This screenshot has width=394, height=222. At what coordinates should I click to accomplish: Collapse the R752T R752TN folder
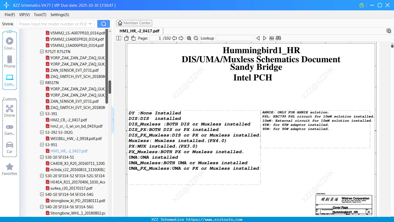coord(42,51)
